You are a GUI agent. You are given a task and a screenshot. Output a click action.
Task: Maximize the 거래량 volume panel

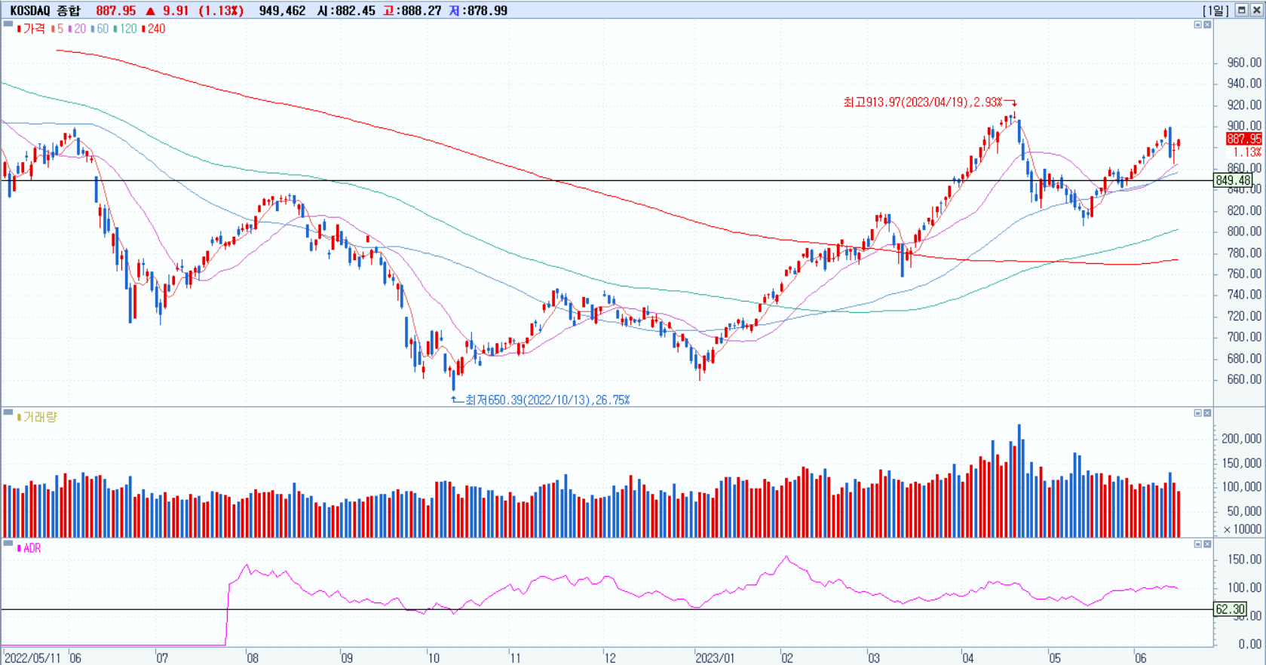1197,413
